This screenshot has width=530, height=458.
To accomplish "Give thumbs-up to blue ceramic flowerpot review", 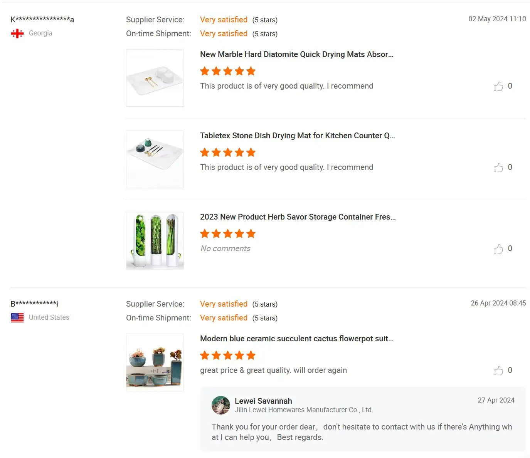I will pyautogui.click(x=498, y=371).
